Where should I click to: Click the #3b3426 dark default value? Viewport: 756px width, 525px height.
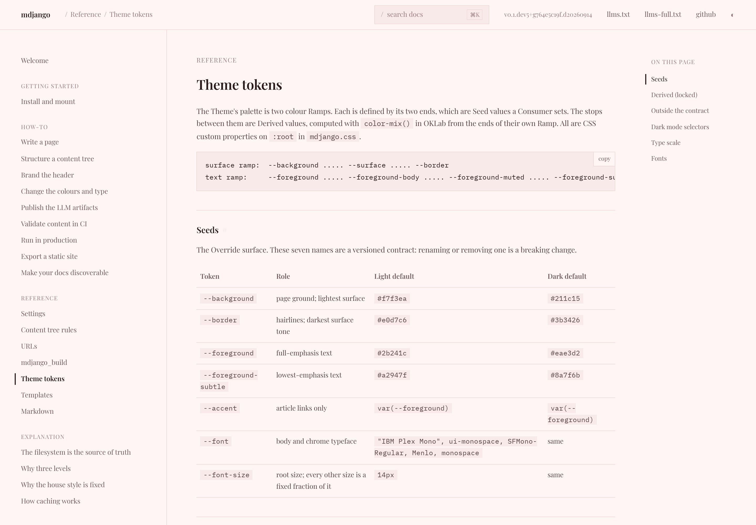565,320
